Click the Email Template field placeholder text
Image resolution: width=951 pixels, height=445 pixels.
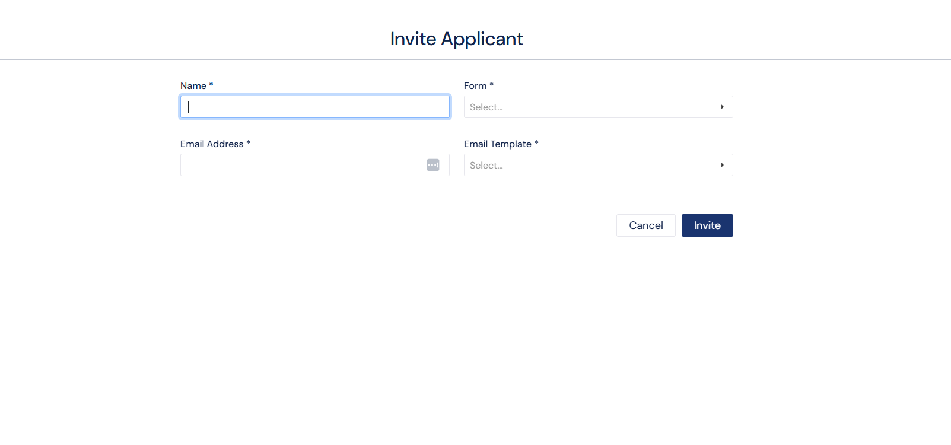pyautogui.click(x=486, y=165)
